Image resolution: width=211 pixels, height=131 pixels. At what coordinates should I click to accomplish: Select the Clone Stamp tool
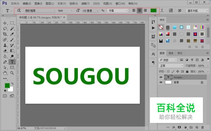[x=5, y=45]
